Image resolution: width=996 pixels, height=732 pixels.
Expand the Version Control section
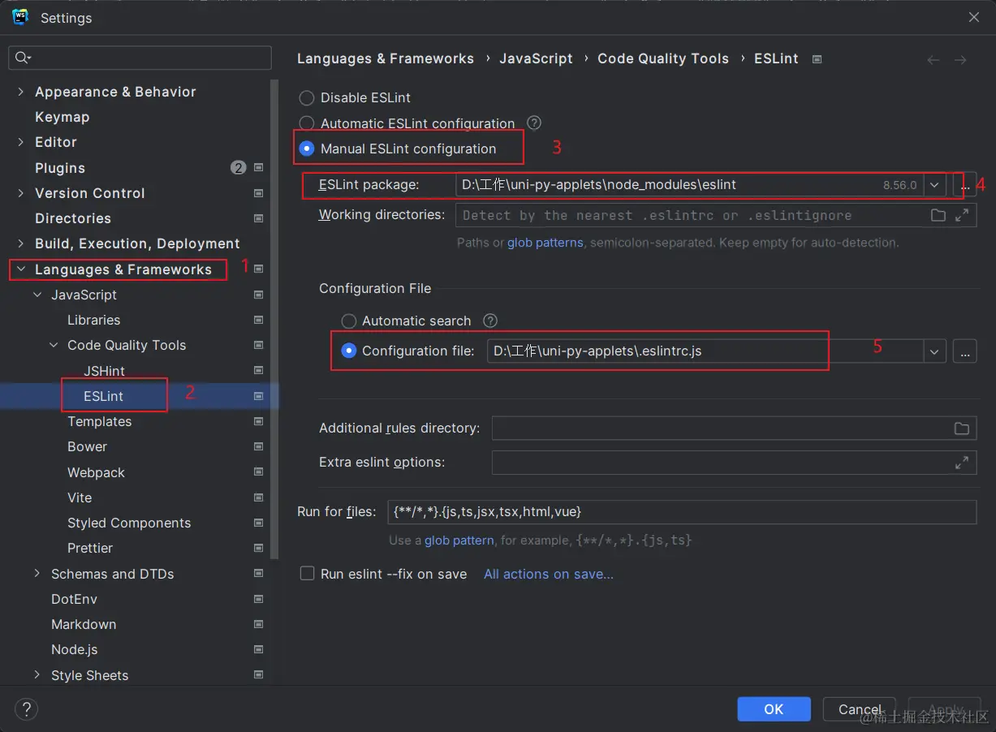(20, 193)
